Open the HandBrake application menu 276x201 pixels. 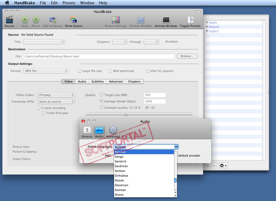tap(25, 3)
